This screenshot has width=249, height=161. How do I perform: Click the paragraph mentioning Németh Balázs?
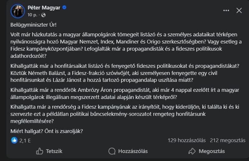coord(125,74)
